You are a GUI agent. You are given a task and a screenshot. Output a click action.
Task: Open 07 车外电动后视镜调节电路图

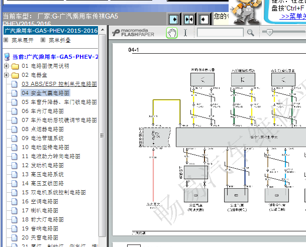coord(59,120)
